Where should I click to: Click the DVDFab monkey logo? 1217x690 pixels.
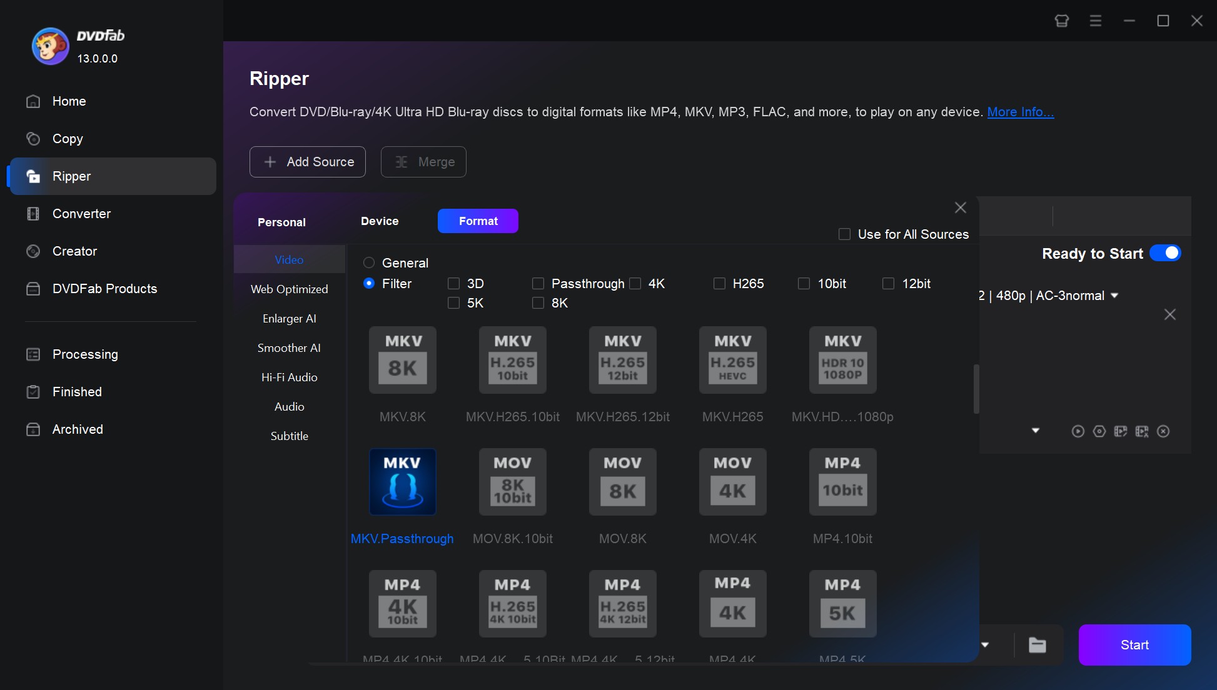click(51, 46)
